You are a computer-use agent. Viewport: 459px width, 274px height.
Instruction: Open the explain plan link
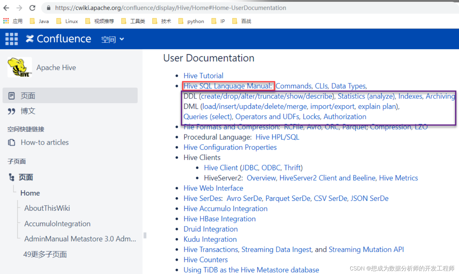tap(377, 107)
